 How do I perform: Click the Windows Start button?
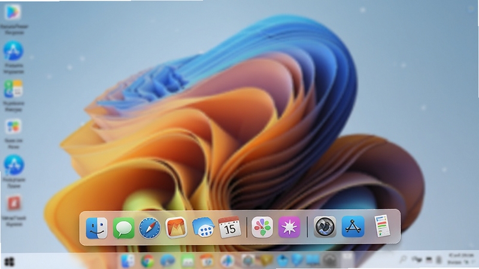click(10, 262)
